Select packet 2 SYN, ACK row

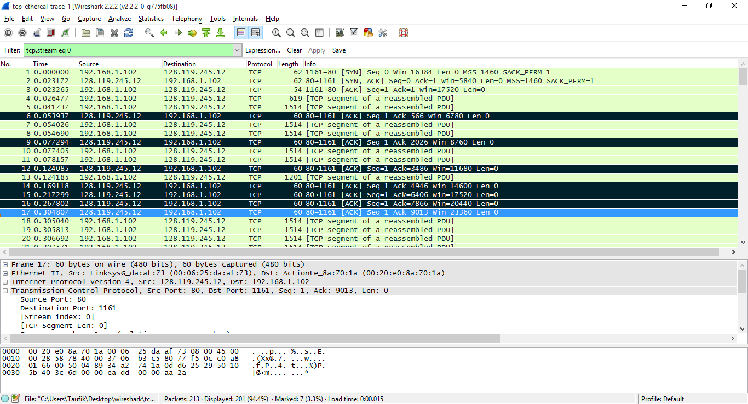pos(369,81)
